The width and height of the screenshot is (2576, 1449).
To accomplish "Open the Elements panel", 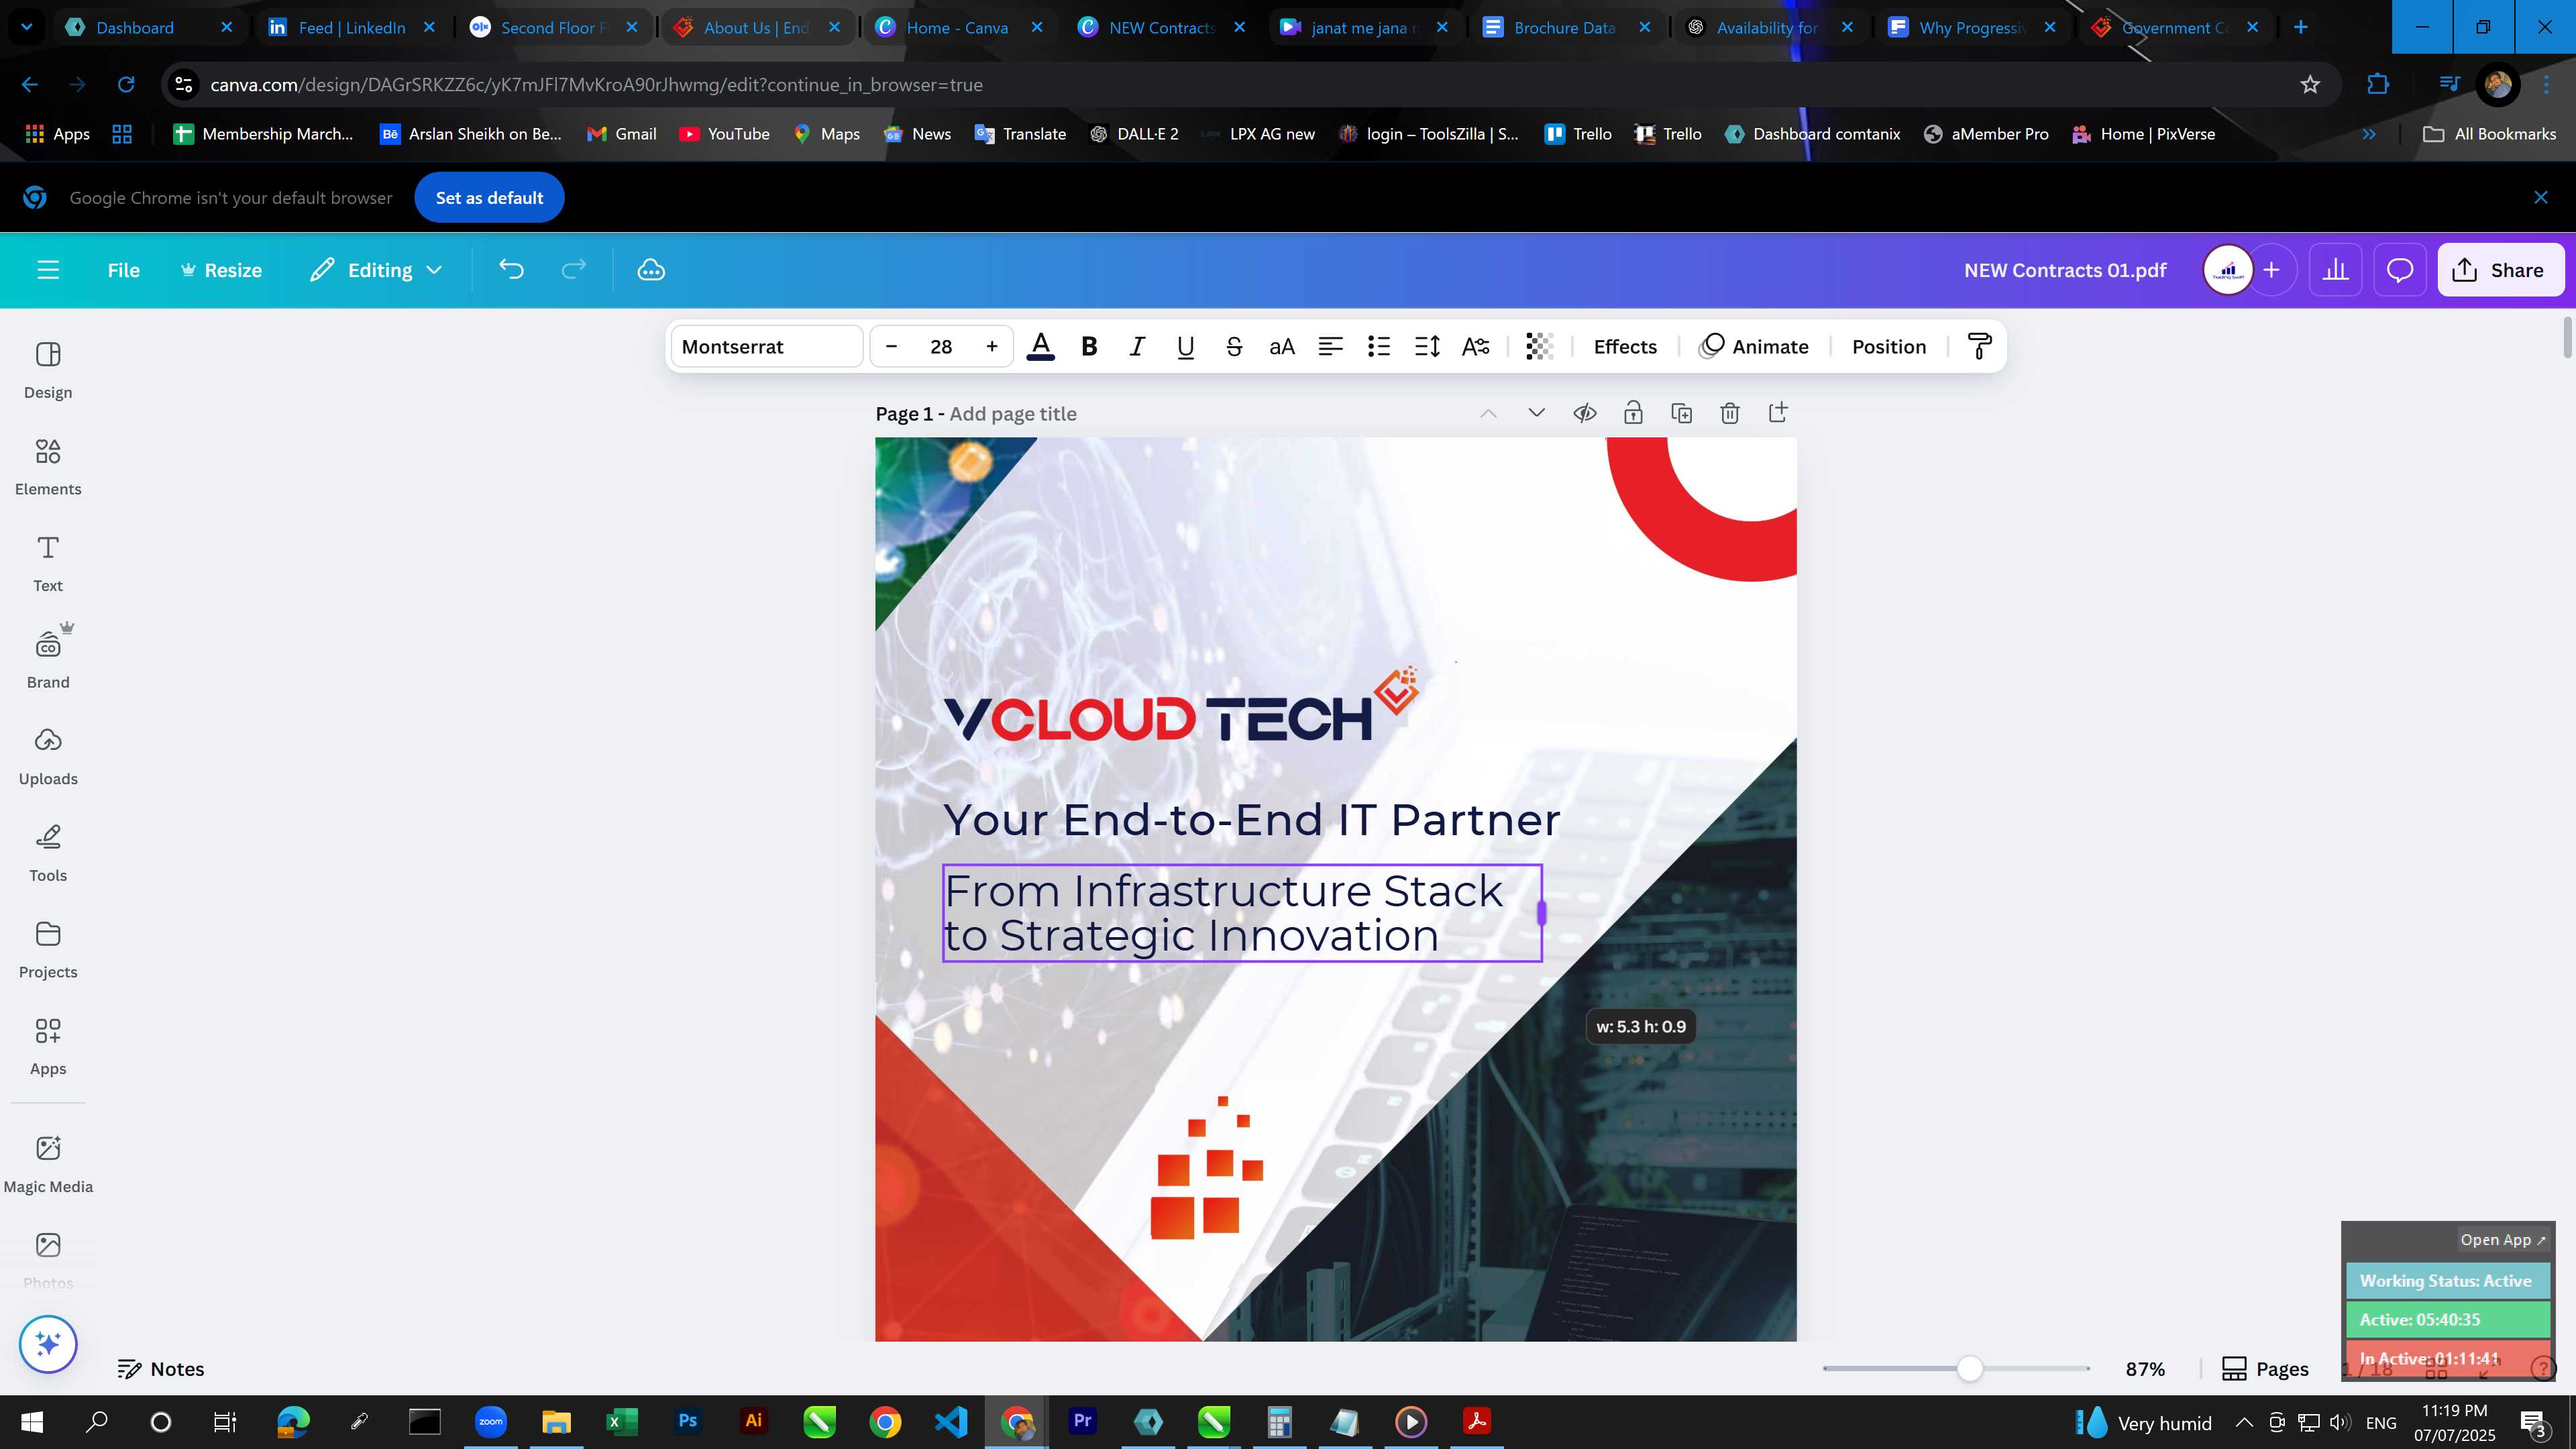I will (x=48, y=467).
